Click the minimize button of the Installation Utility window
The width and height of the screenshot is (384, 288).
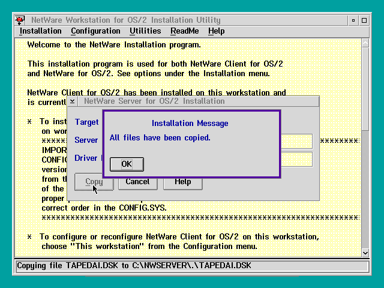(353, 20)
